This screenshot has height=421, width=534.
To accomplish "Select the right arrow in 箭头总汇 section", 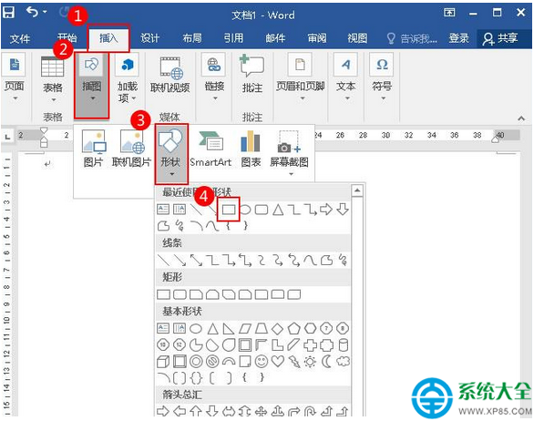I will [x=163, y=412].
